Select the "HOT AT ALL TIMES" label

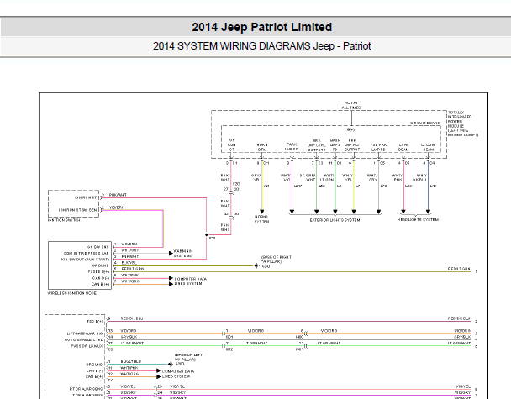351,105
